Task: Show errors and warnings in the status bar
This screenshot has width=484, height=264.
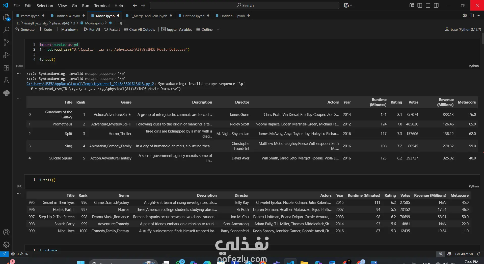Action: pos(20,254)
